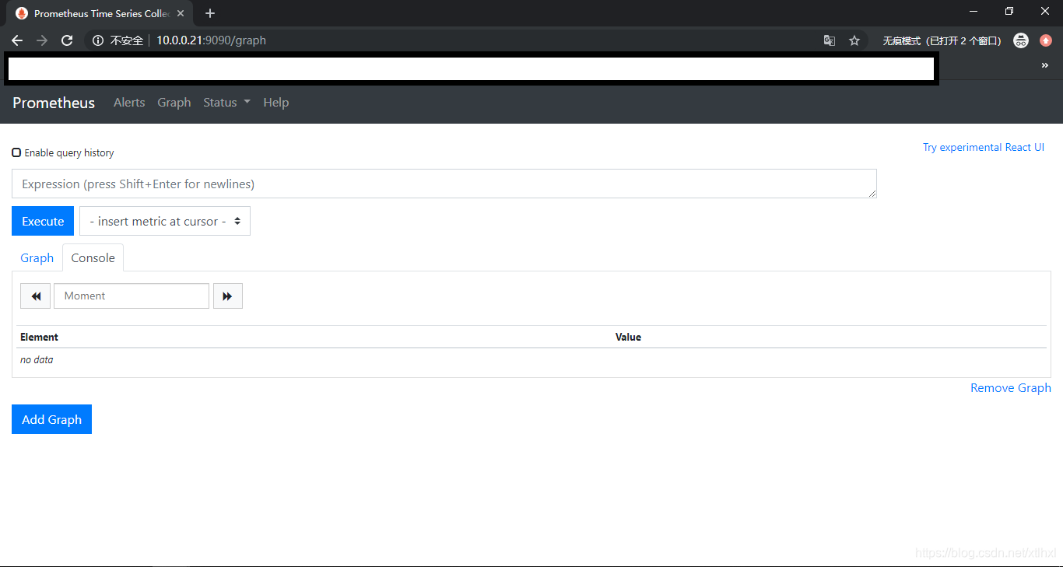Viewport: 1063px width, 567px height.
Task: Open the Help page
Action: [276, 103]
